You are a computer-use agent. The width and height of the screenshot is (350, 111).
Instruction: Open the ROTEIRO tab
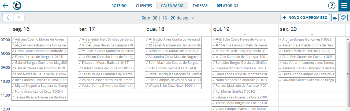(x=119, y=6)
